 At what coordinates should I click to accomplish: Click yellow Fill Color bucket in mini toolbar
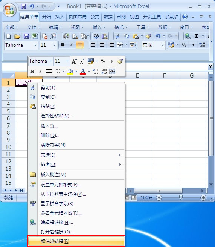pos(70,72)
